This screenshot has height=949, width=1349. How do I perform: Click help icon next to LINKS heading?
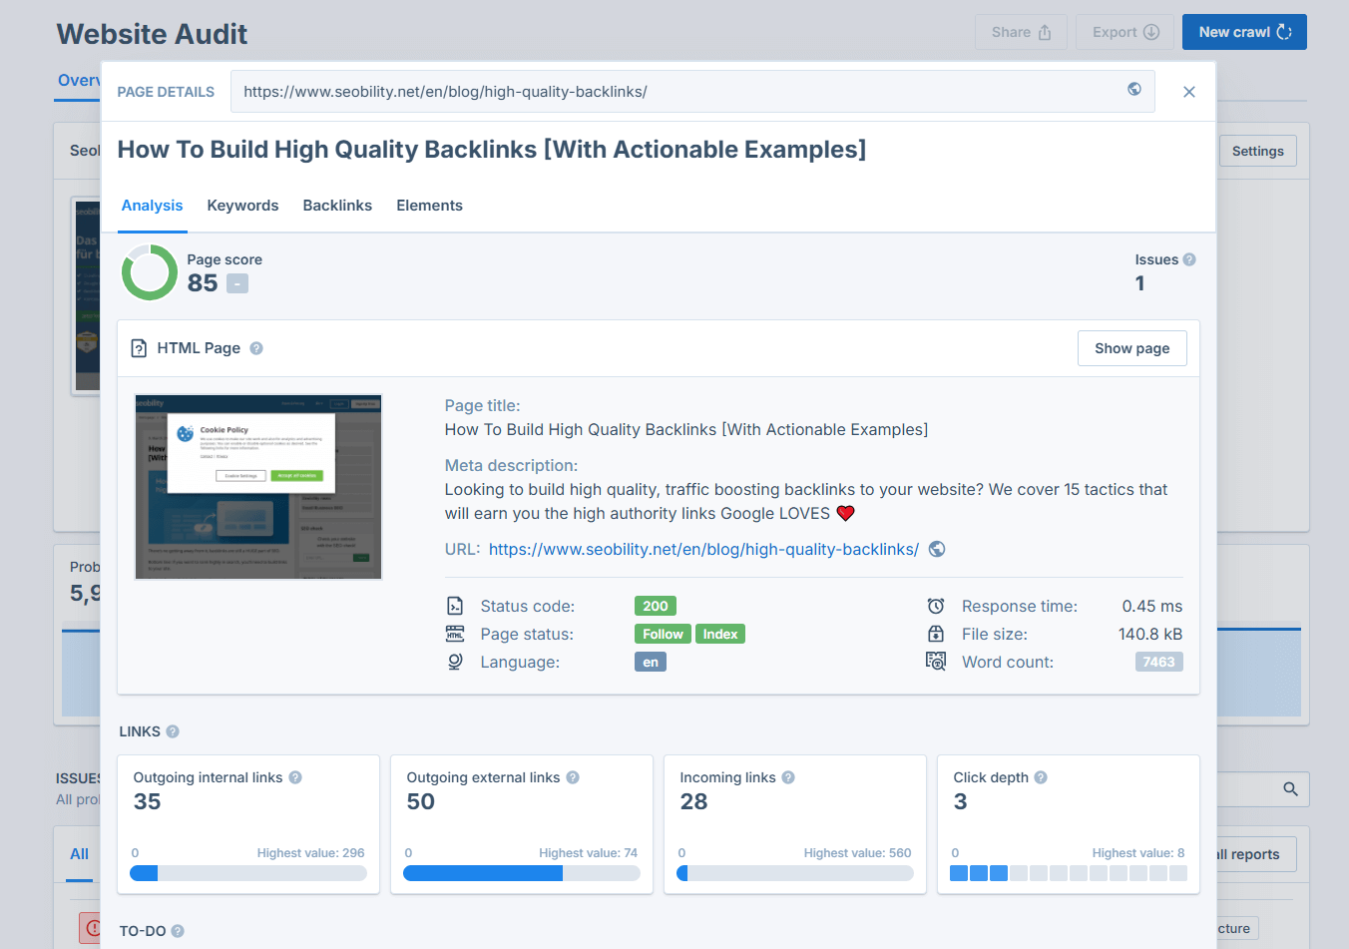[x=173, y=731]
